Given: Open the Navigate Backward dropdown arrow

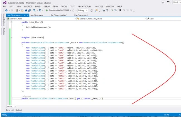Looking at the screenshot, I should 9,11.
